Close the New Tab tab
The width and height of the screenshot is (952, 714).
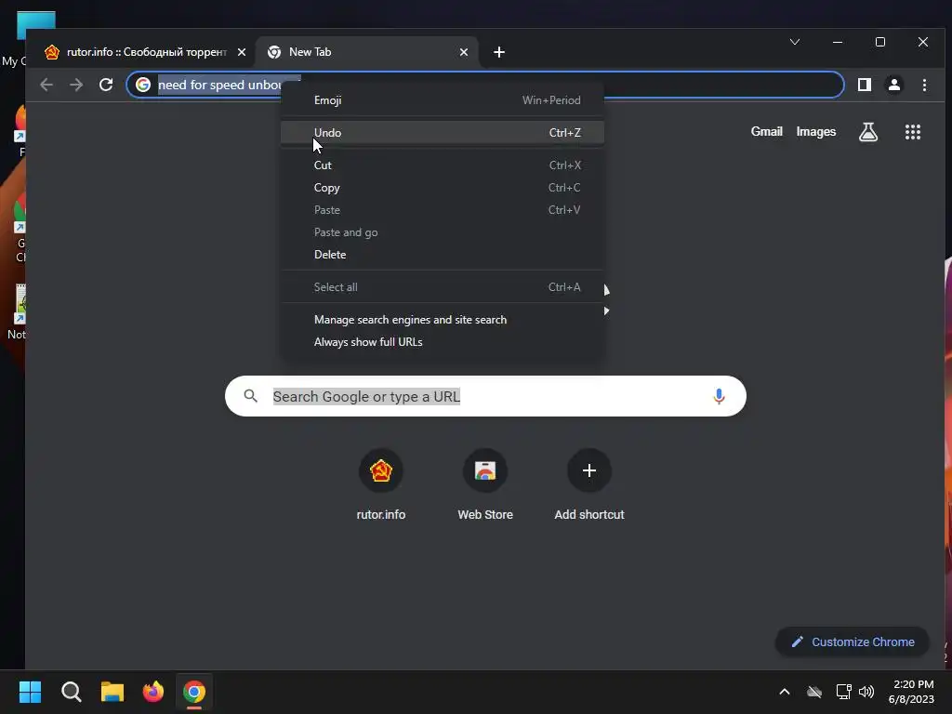click(464, 52)
